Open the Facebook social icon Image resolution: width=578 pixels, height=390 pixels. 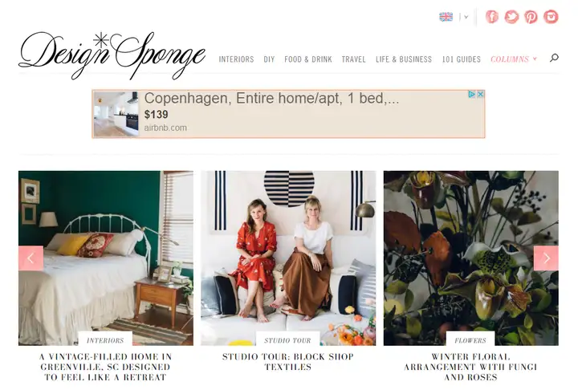[492, 17]
